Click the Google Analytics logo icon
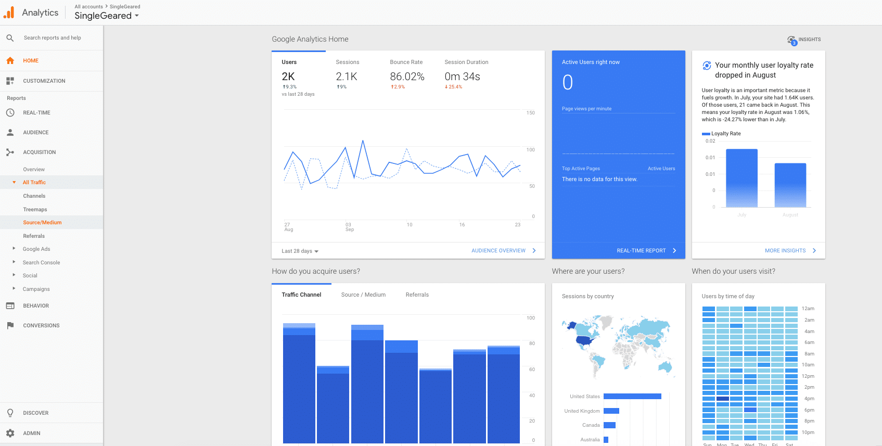The image size is (882, 446). point(9,12)
